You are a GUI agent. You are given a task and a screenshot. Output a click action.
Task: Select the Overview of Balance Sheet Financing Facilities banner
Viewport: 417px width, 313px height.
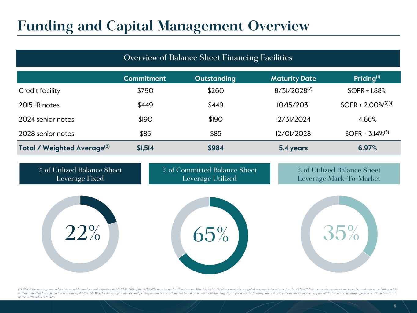[208, 58]
